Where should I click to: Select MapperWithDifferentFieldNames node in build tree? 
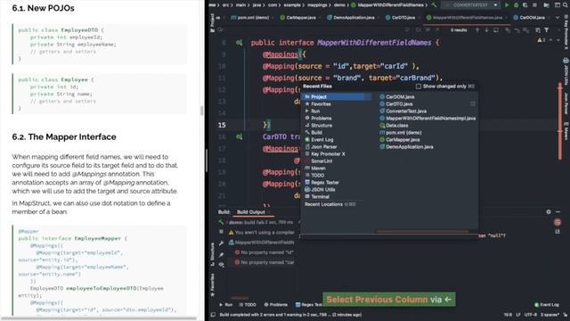coord(261,243)
